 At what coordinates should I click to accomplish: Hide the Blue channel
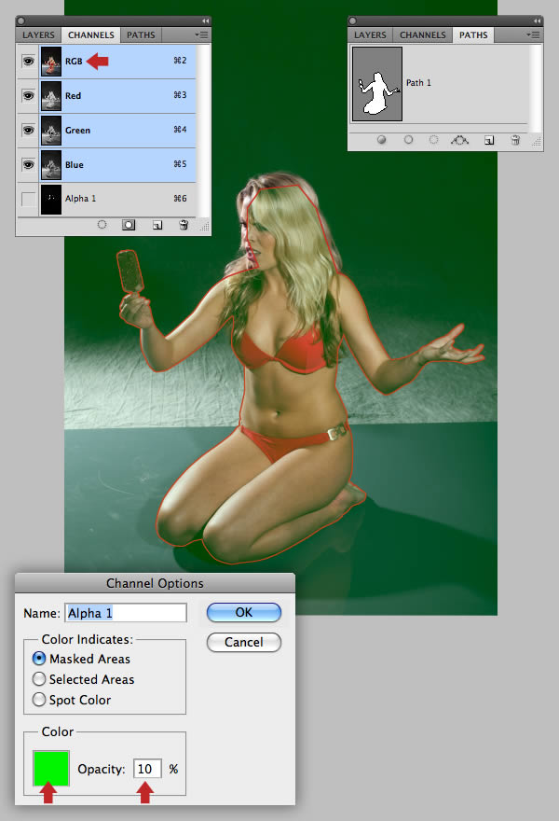pos(28,165)
